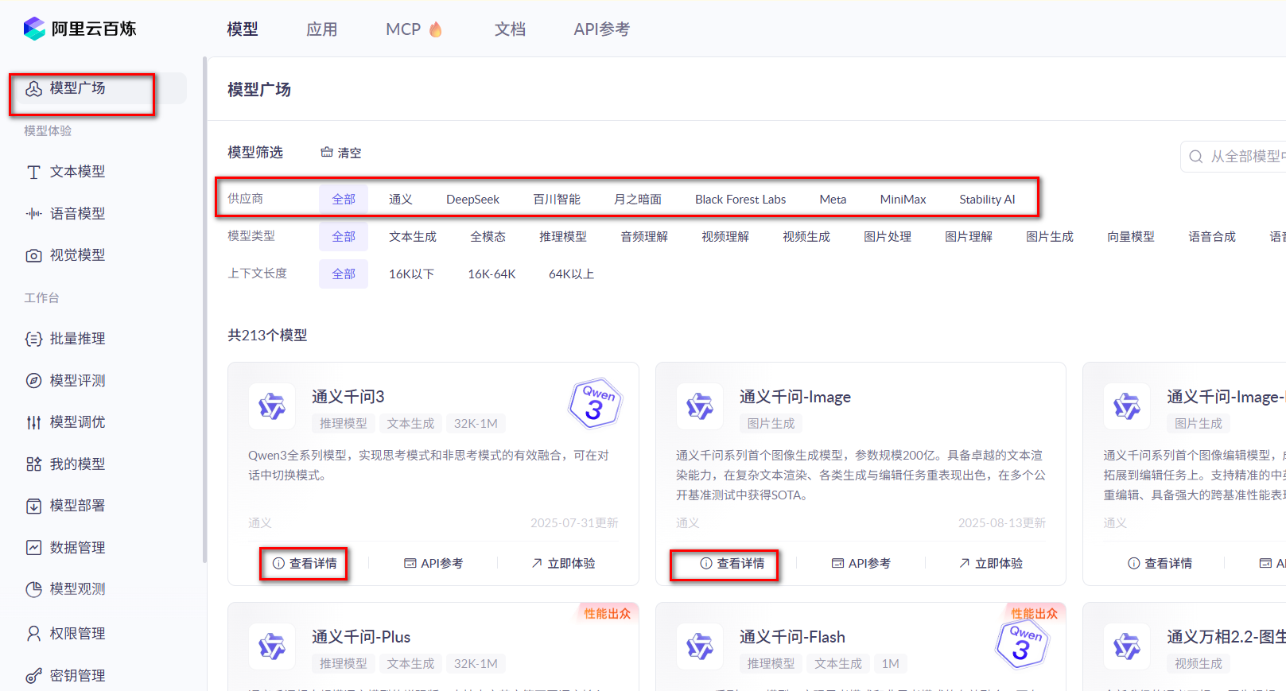The height and width of the screenshot is (691, 1286).
Task: Filter context length to 16K以下
Action: coord(411,274)
